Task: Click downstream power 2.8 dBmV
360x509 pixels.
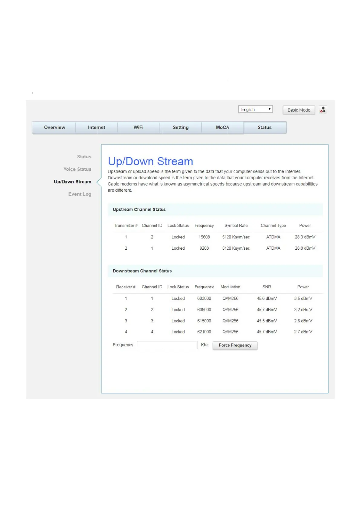Action: pyautogui.click(x=303, y=321)
